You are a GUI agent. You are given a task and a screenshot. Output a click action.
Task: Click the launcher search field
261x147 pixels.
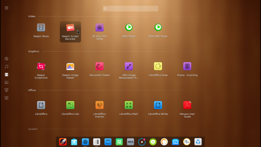(130, 9)
